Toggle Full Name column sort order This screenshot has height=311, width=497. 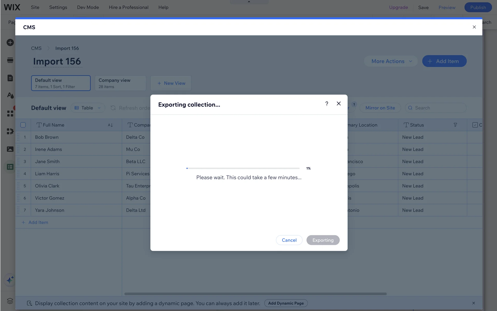coord(110,125)
